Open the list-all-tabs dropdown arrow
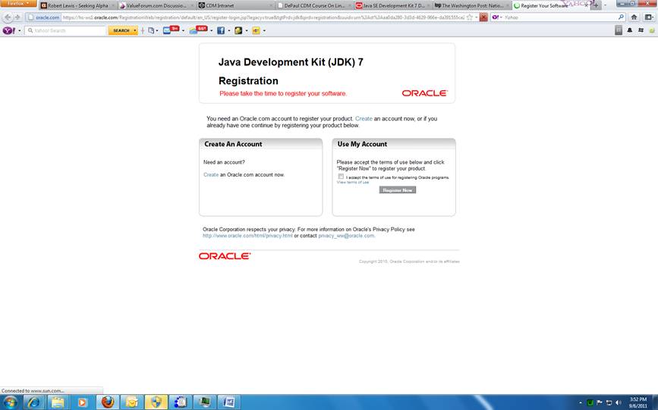 click(605, 5)
